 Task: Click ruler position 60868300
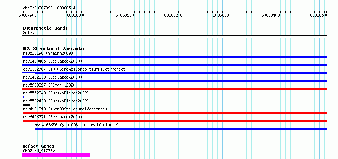pos(222,15)
